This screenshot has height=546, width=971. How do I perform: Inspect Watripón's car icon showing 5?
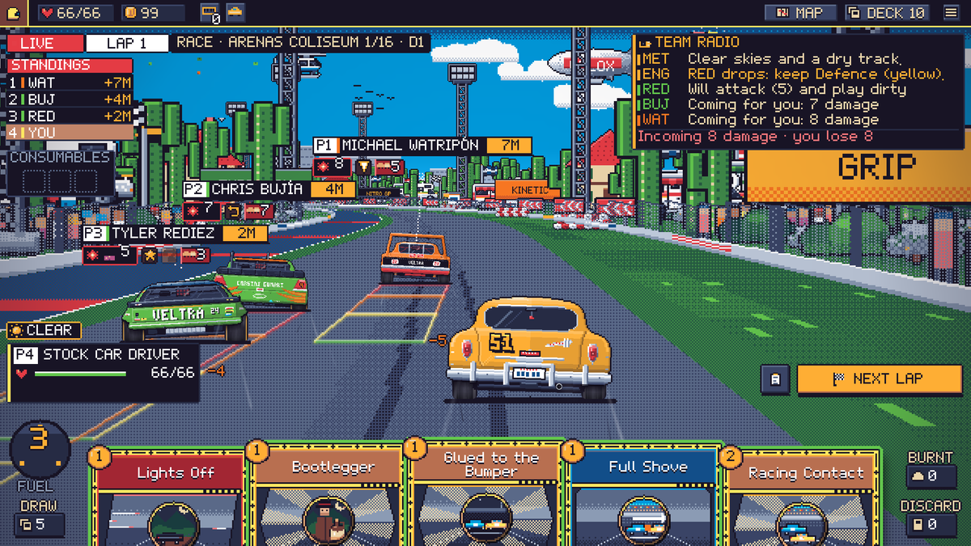point(389,167)
